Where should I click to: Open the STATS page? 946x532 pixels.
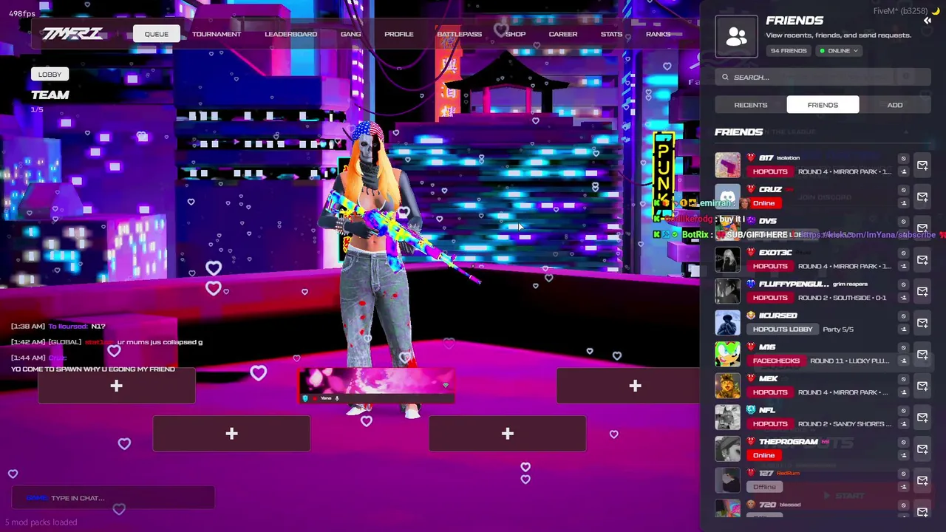[x=611, y=34]
